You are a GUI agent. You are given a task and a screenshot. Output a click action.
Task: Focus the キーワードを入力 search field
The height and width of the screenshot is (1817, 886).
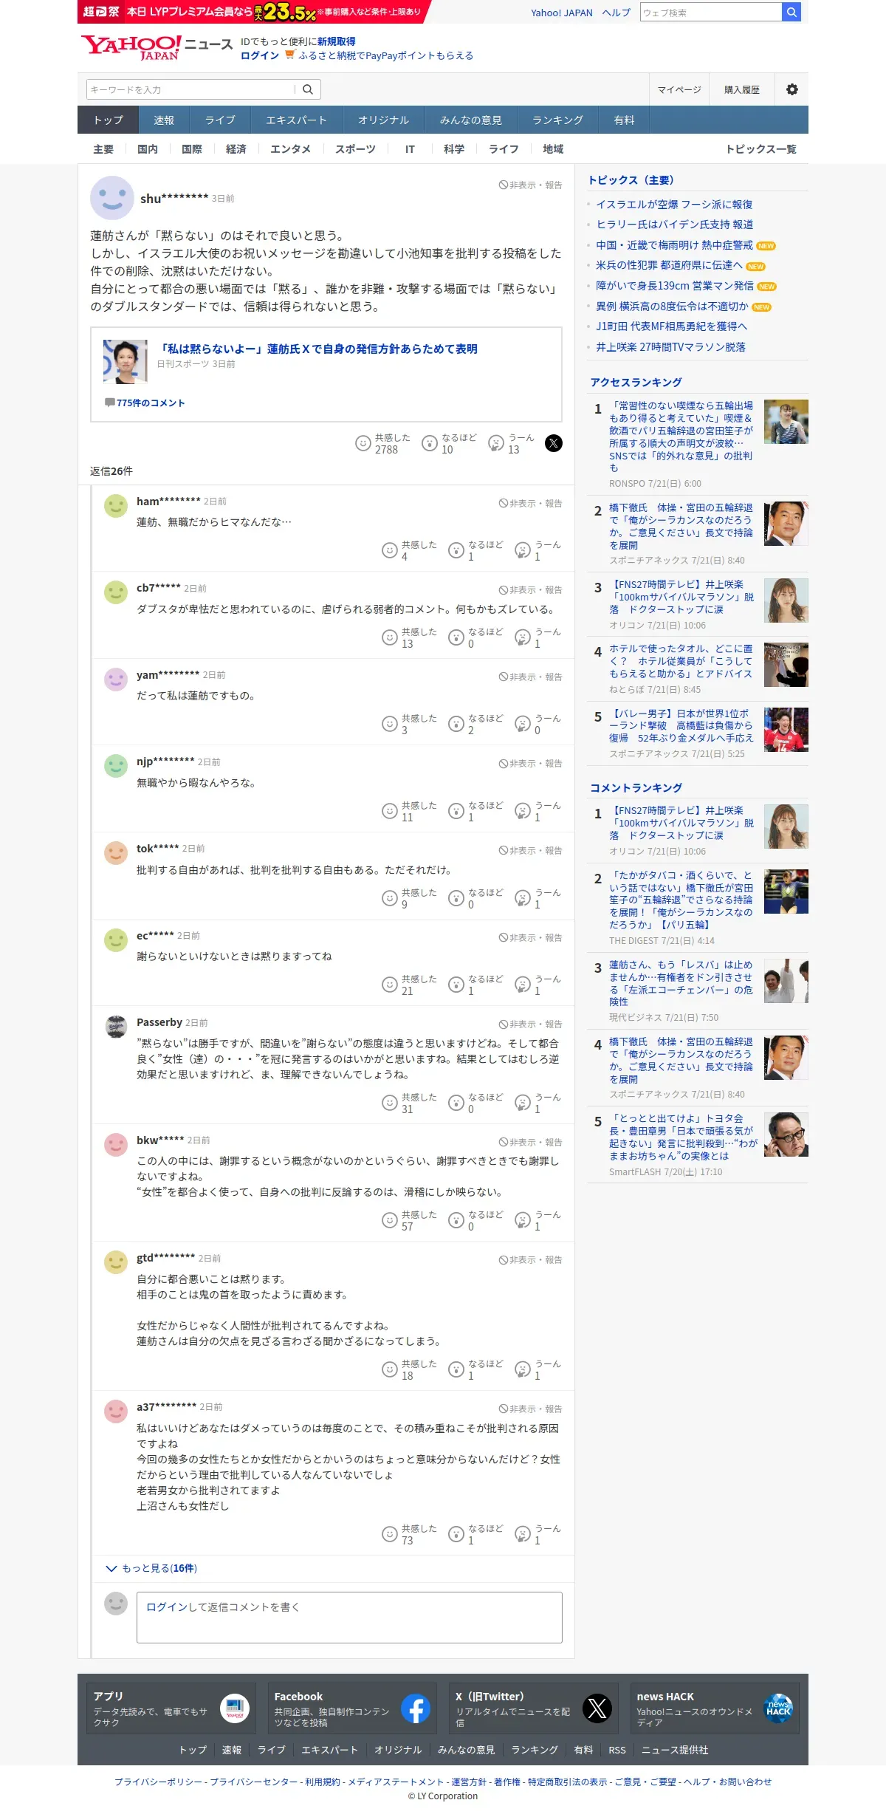tap(190, 89)
